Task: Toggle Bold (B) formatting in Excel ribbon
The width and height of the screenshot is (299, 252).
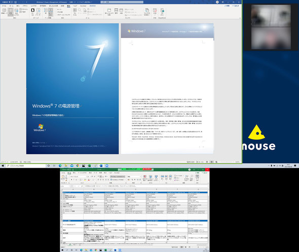Action: point(71,179)
